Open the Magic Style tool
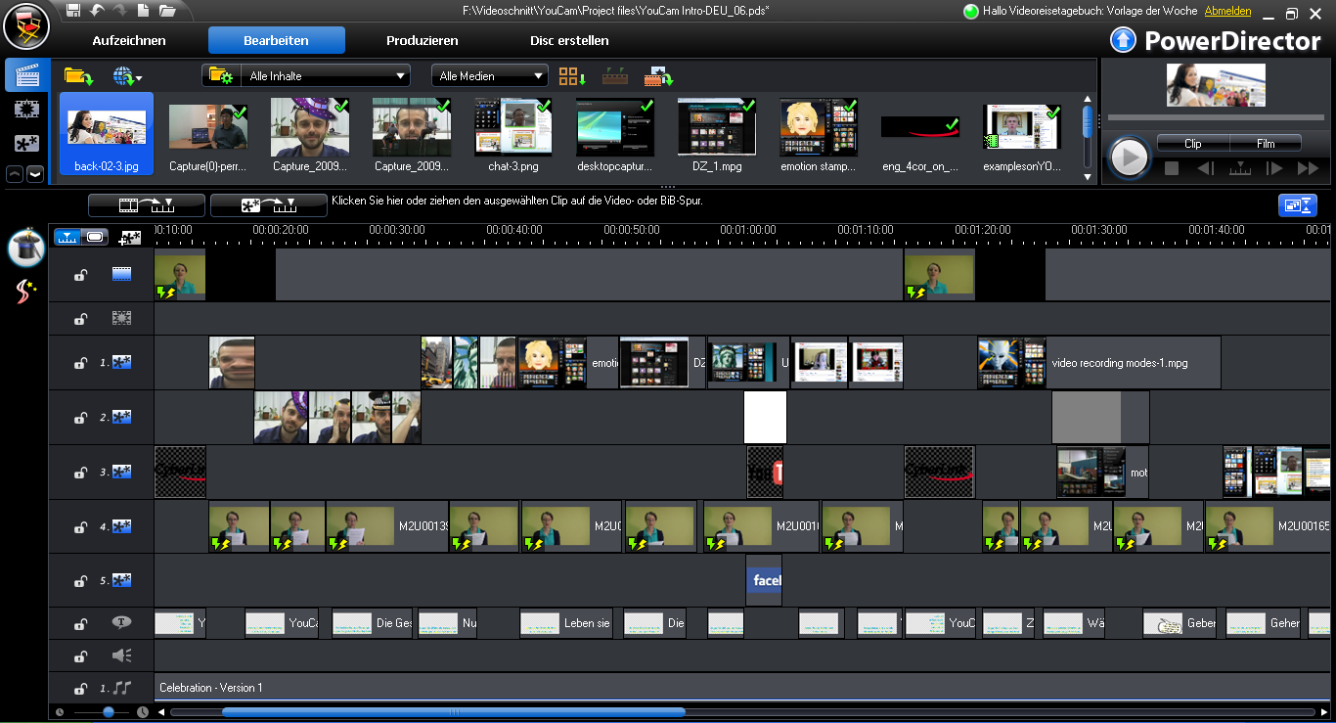This screenshot has height=723, width=1336. [x=26, y=289]
